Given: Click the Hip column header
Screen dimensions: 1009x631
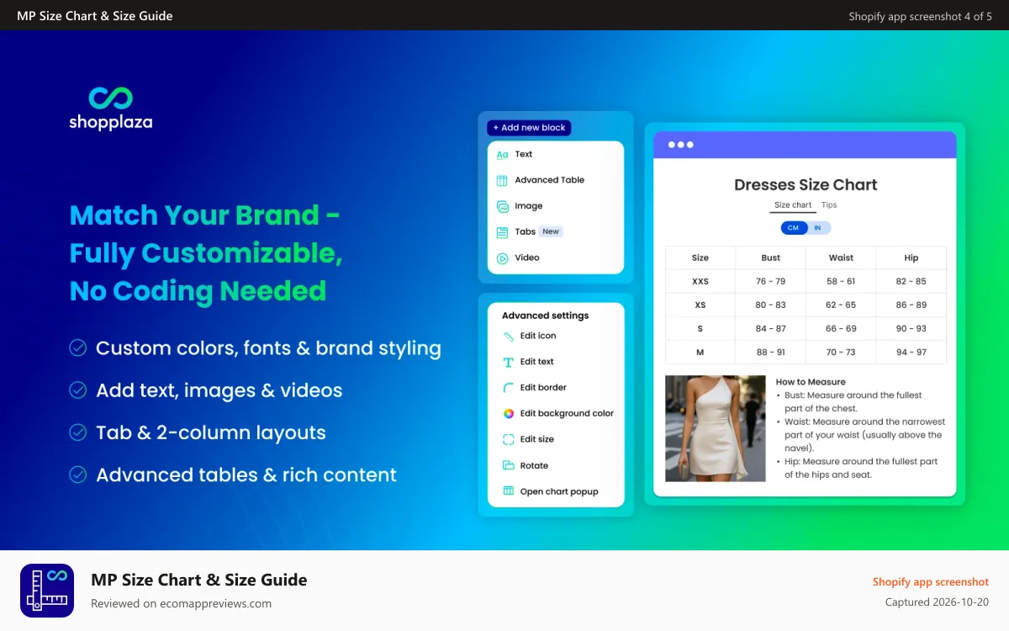Looking at the screenshot, I should [911, 258].
